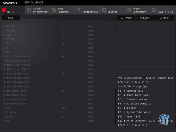Click the memory timings scrollbar thumb
Image resolution: width=176 pixels, height=132 pixels.
pos(115,106)
